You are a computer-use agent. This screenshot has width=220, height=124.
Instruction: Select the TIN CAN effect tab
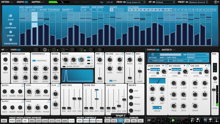(198, 61)
